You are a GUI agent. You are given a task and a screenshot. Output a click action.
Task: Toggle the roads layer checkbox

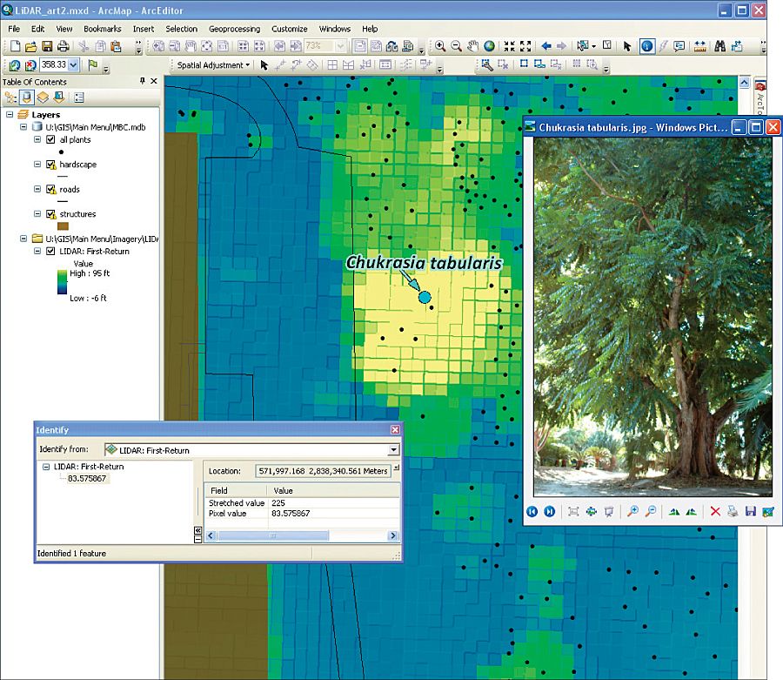(50, 189)
